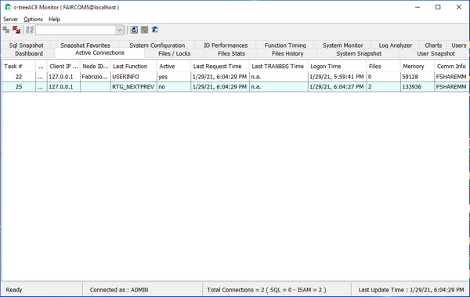
Task: Click the blue house help icon in the toolbar
Action: (x=155, y=30)
